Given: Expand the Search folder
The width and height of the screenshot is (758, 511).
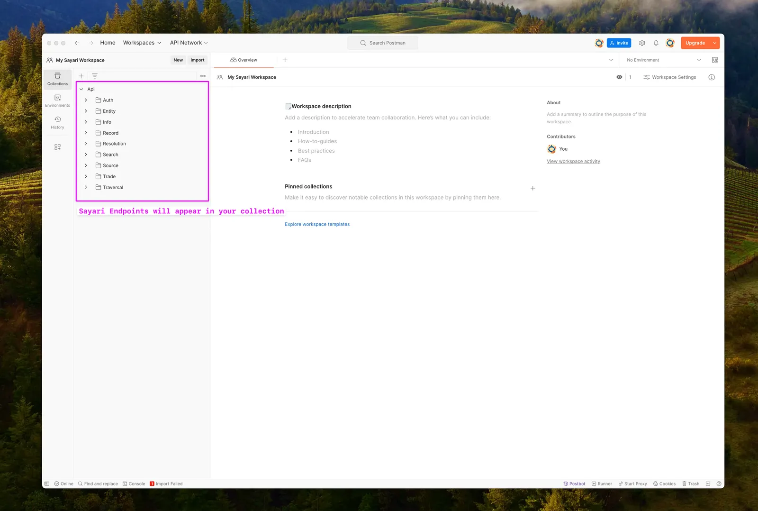Looking at the screenshot, I should [x=86, y=155].
